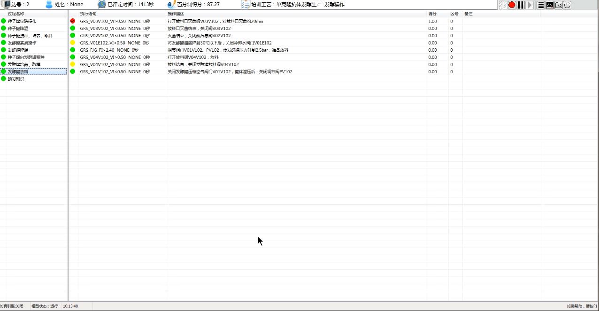Click the 得分 column header
This screenshot has height=311, width=599.
[432, 14]
